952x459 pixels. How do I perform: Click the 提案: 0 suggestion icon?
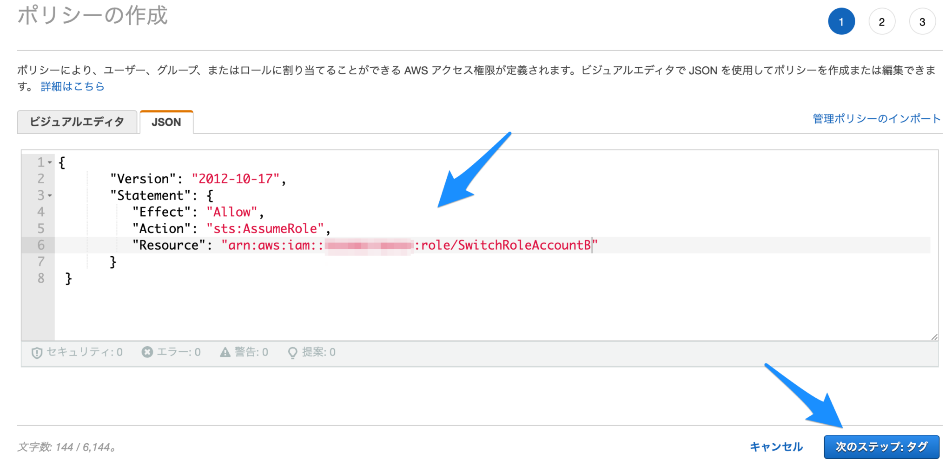[x=293, y=352]
